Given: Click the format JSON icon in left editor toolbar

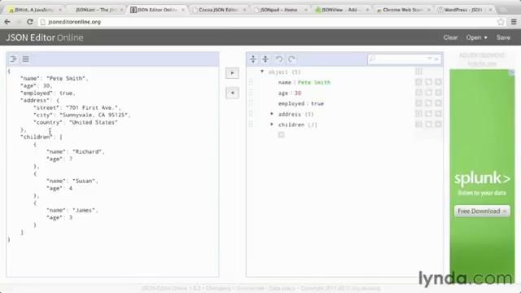Looking at the screenshot, I should point(13,59).
